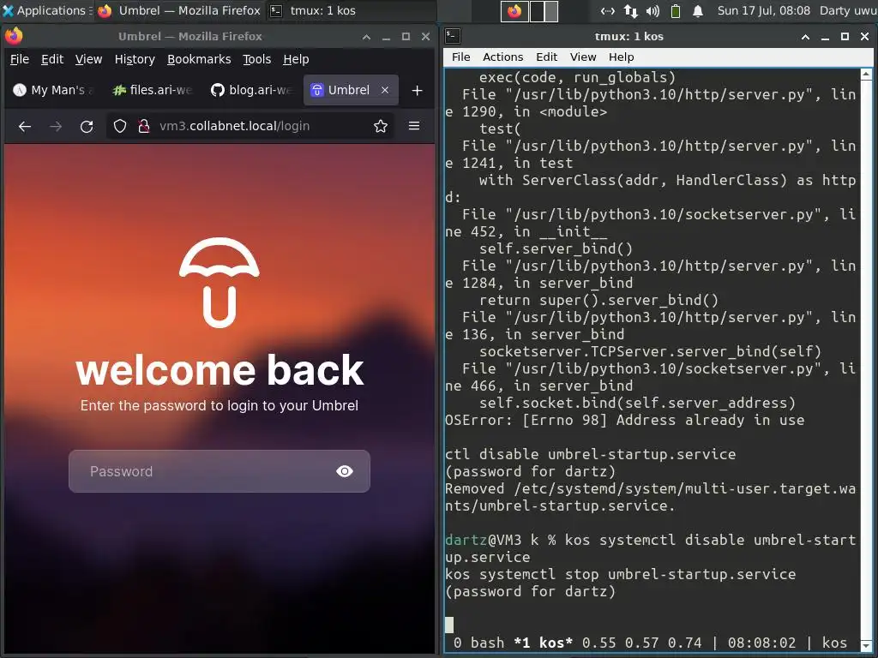878x658 pixels.
Task: Click the Firefox window title icon
Action: (x=14, y=36)
